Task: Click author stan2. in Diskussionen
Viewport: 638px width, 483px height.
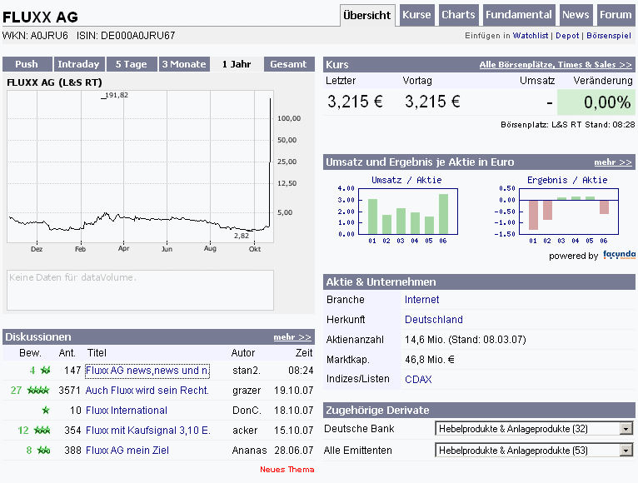Action: coord(247,371)
